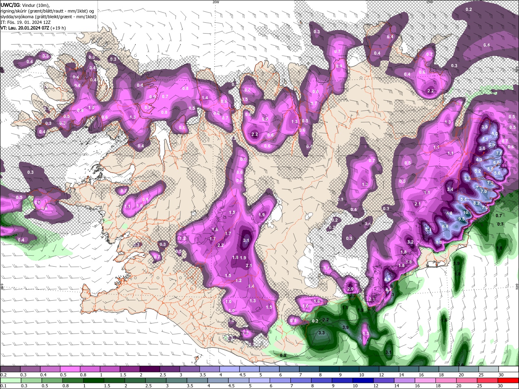Click the dark green lower swatch between 1 and 1.5

click(x=93, y=380)
